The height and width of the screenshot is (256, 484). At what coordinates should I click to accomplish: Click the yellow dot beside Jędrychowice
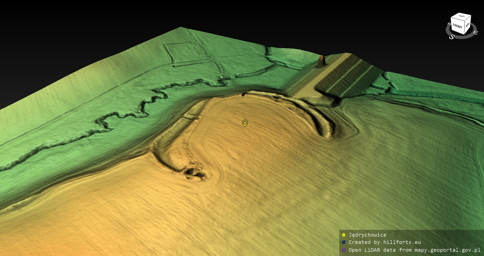click(x=344, y=235)
